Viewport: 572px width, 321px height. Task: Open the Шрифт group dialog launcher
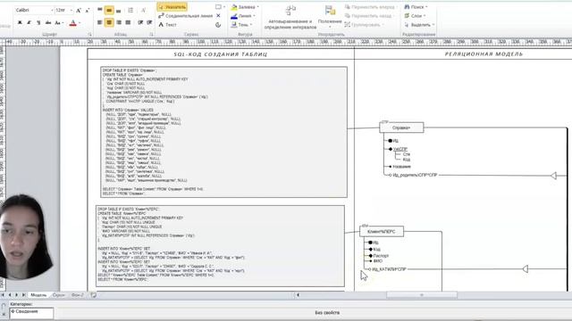89,34
